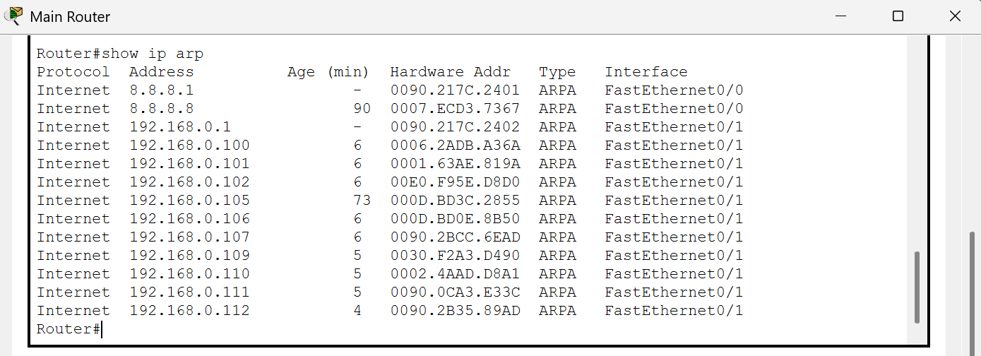Click IP address 8.8.8.8 entry
981x356 pixels.
coord(162,109)
